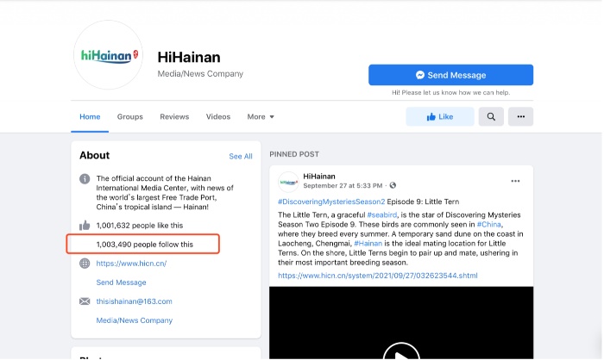Click the #seabird hashtag
The width and height of the screenshot is (604, 360).
click(382, 214)
